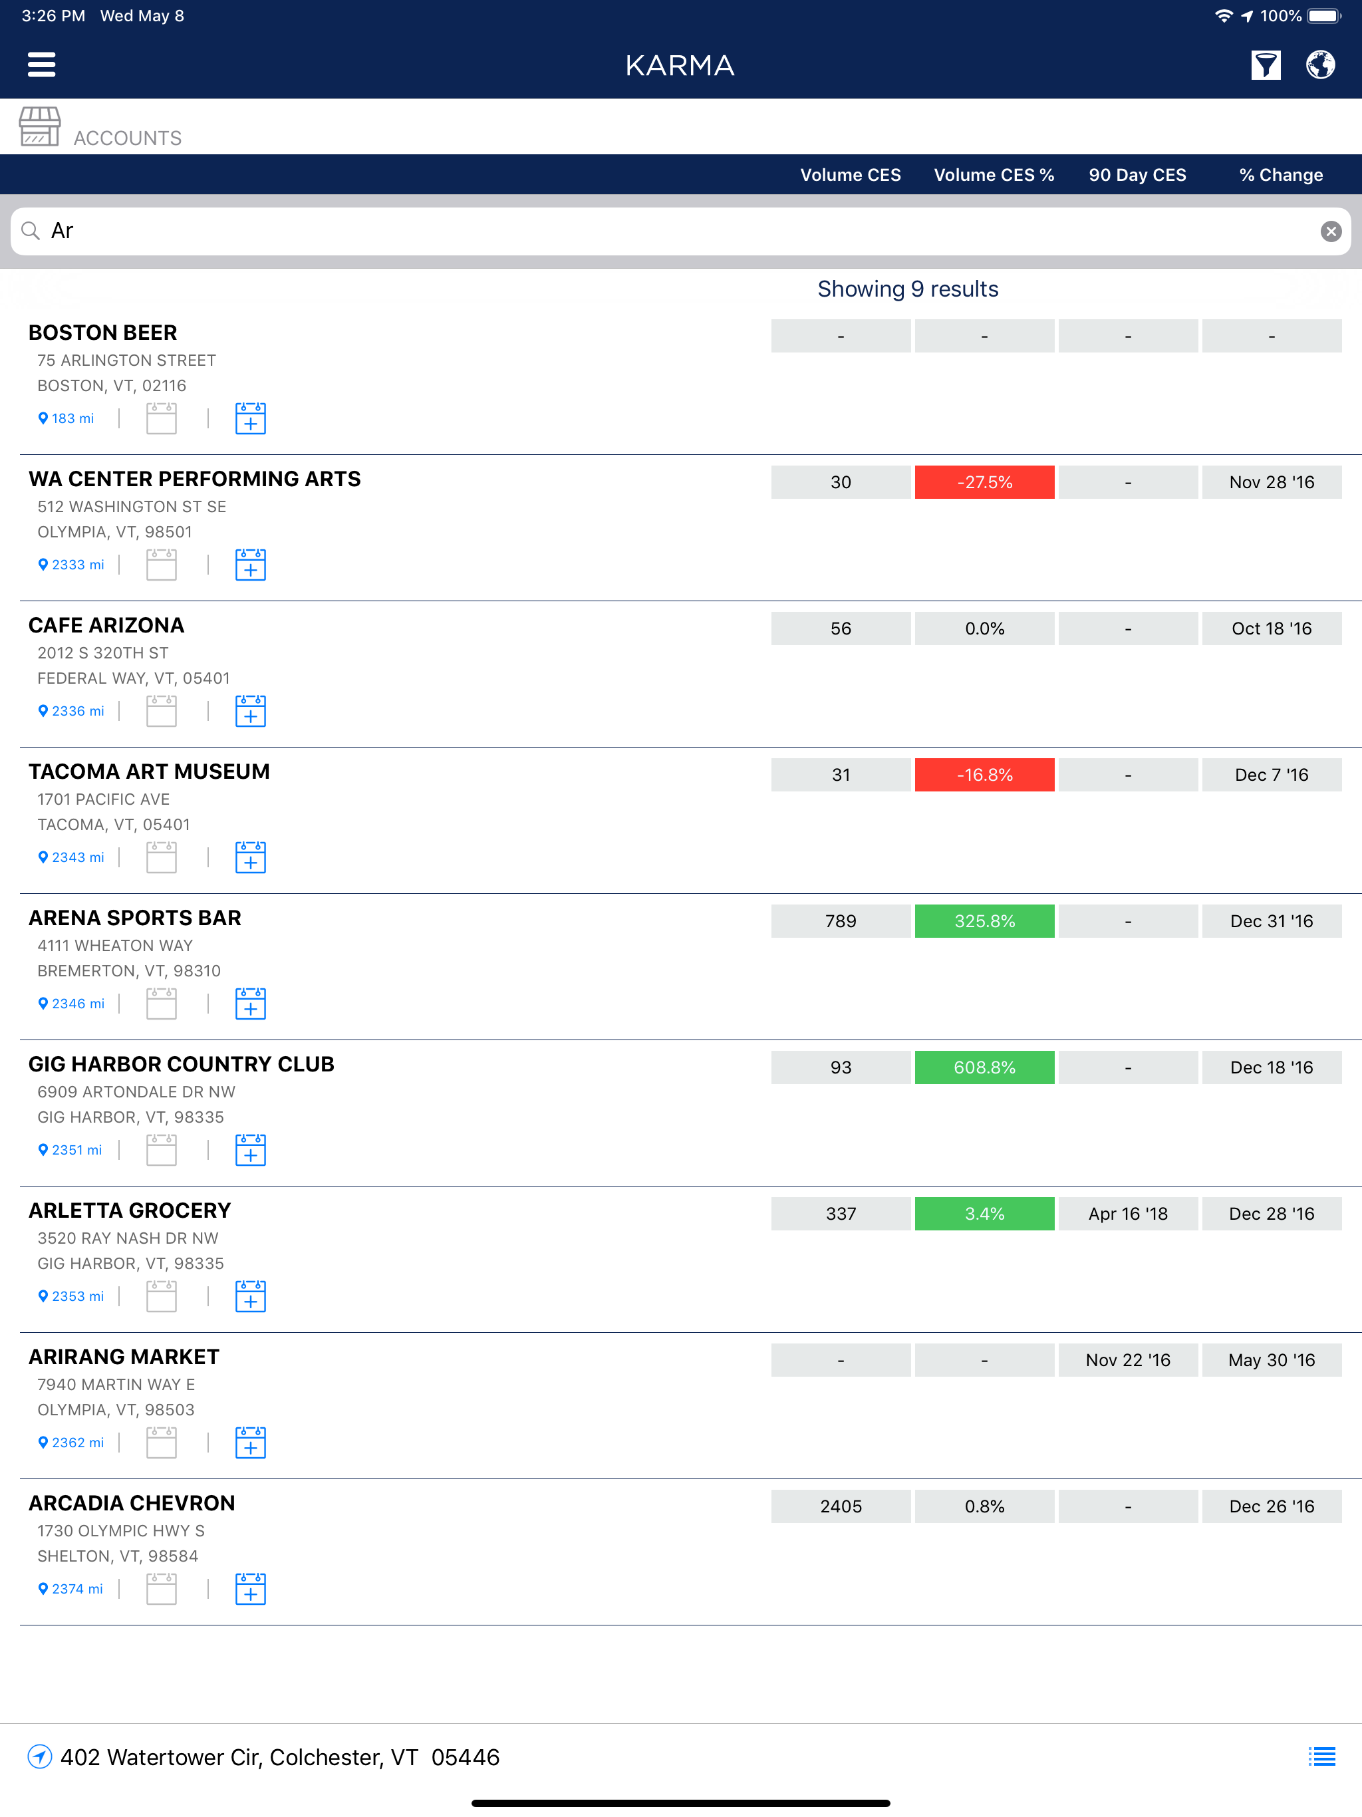
Task: Open the filter funnel icon
Action: point(1265,64)
